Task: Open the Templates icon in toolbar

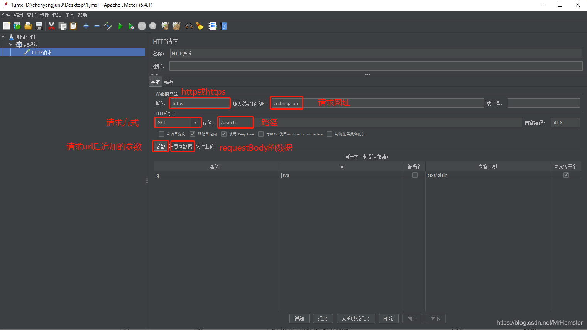Action: (x=17, y=26)
